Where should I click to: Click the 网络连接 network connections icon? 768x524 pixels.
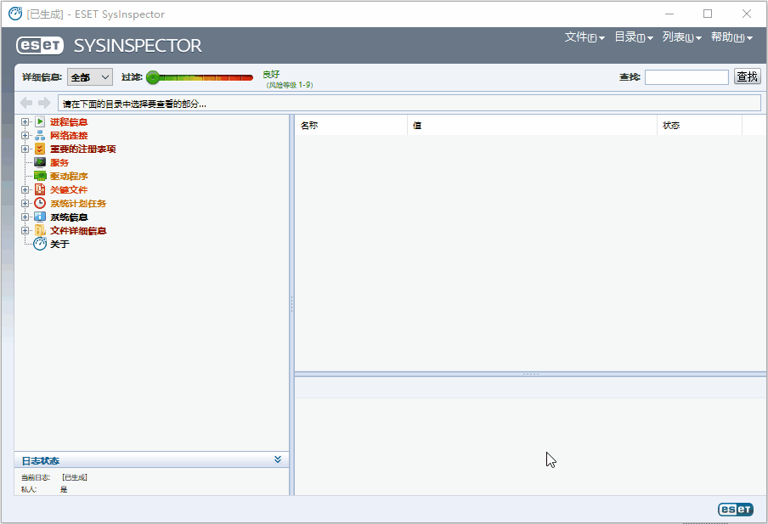tap(40, 135)
